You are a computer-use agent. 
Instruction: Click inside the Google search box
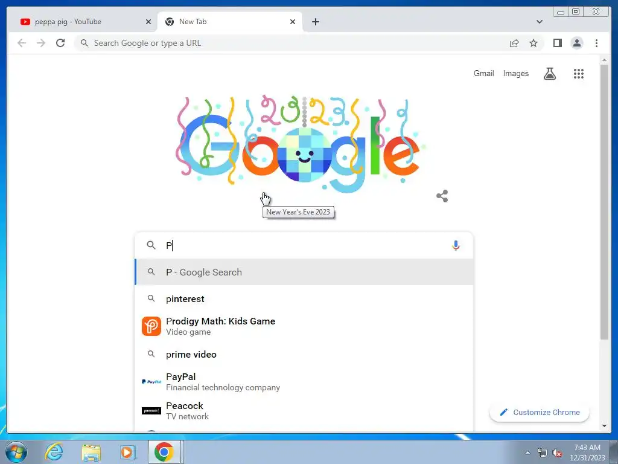[x=304, y=245]
